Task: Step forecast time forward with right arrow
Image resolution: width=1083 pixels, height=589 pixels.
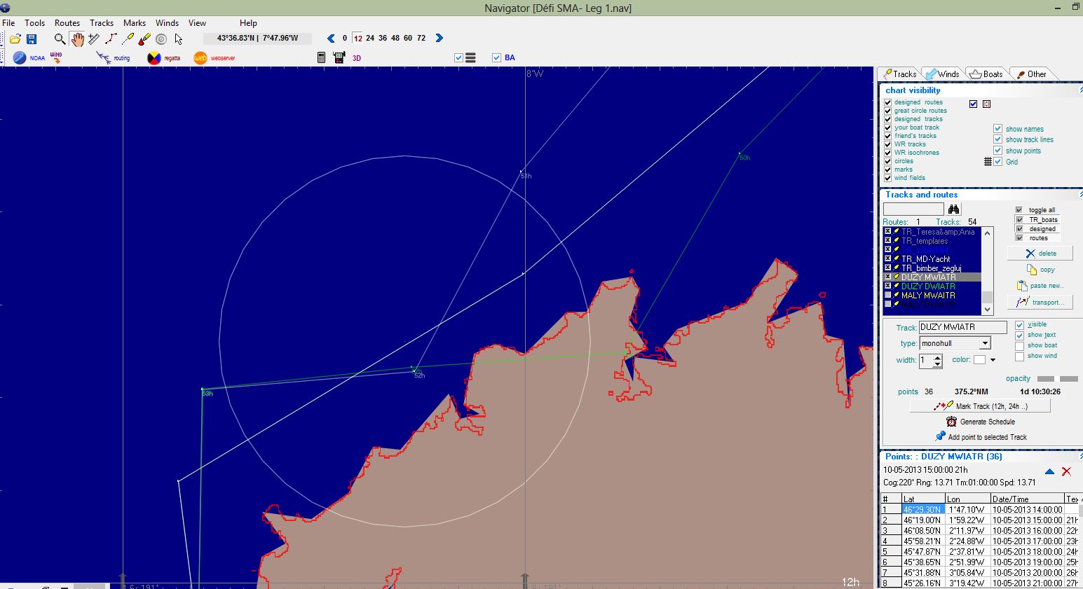Action: [440, 39]
